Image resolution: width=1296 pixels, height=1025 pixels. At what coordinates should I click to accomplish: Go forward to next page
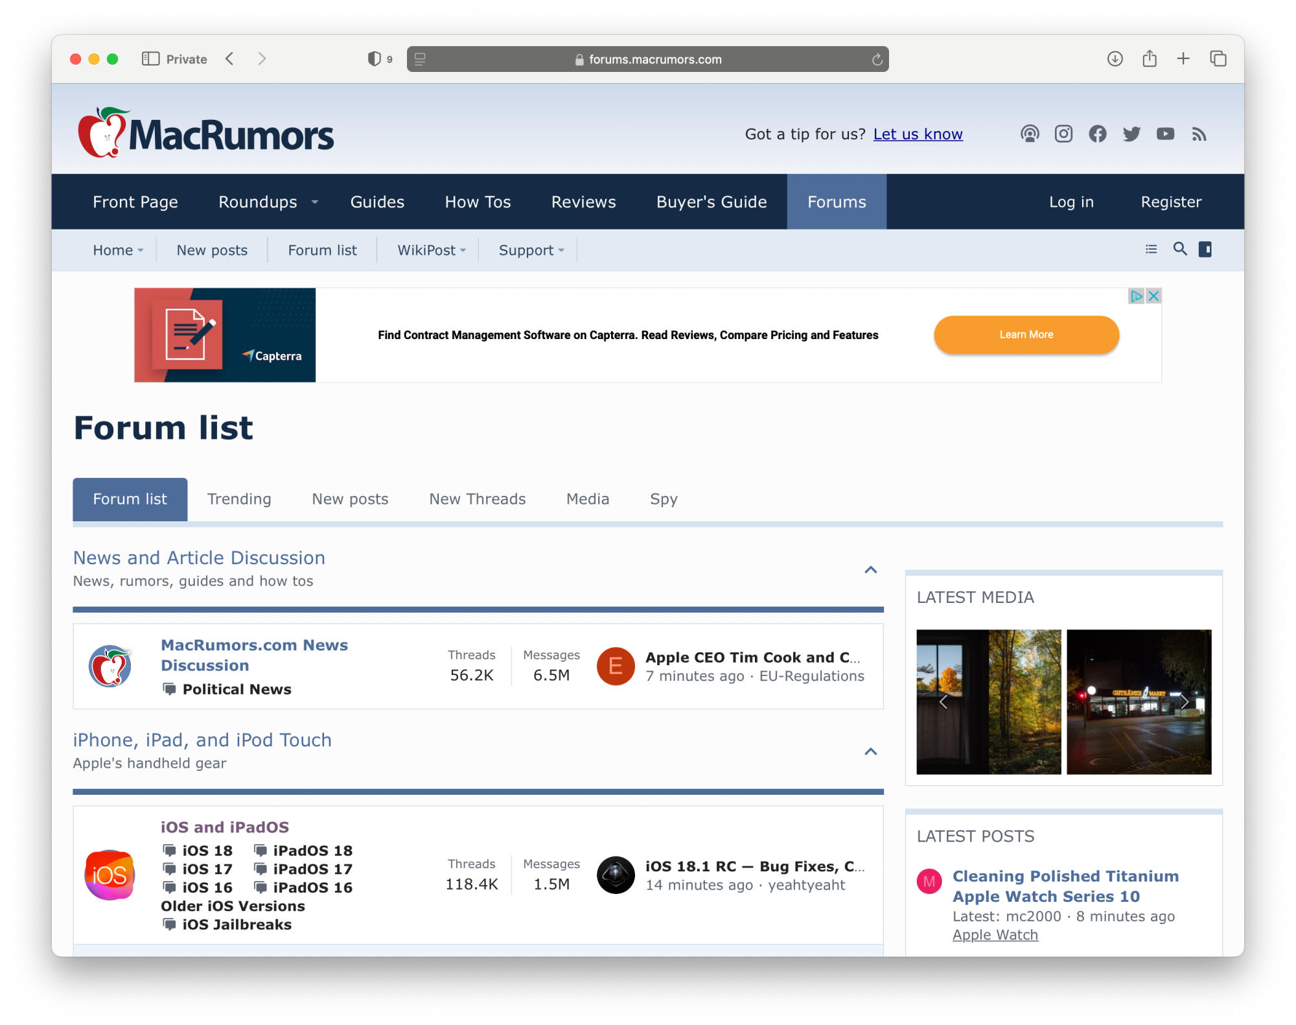[262, 59]
